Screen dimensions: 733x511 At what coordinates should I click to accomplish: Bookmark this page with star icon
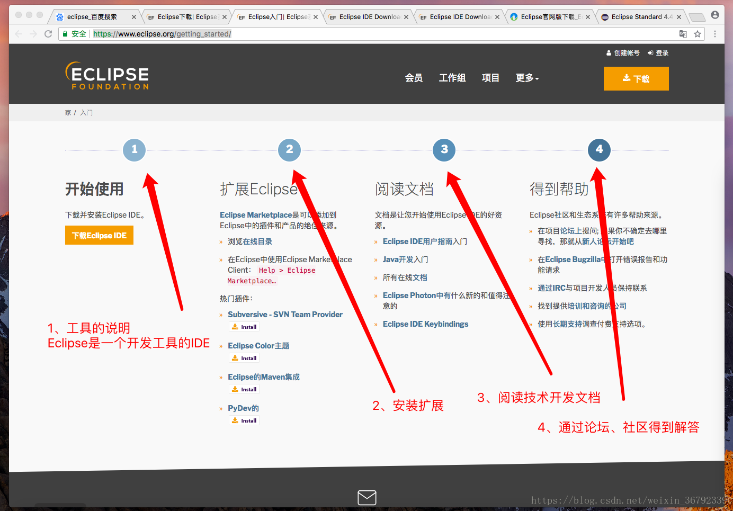[x=698, y=34]
